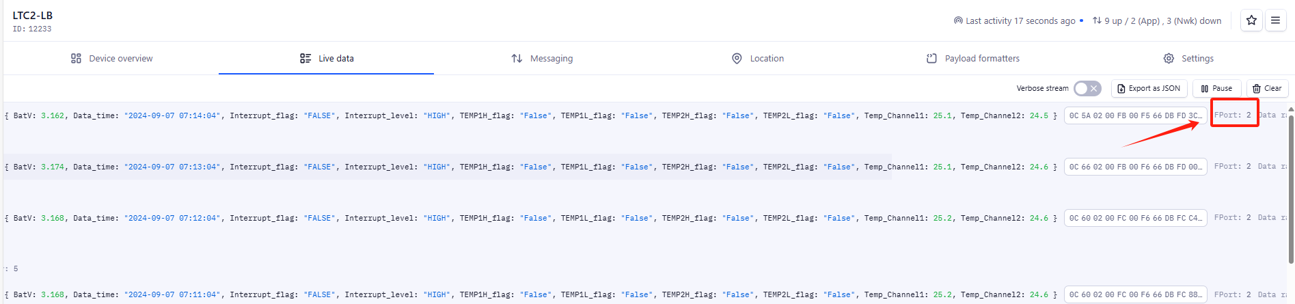Open the hamburger menu button

tap(1275, 20)
